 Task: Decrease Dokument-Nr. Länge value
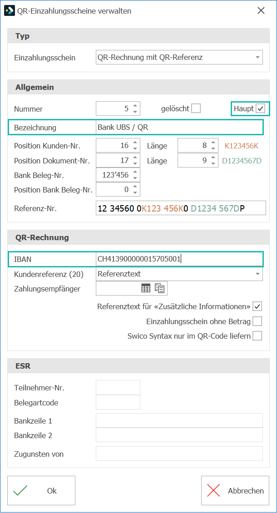[x=213, y=164]
